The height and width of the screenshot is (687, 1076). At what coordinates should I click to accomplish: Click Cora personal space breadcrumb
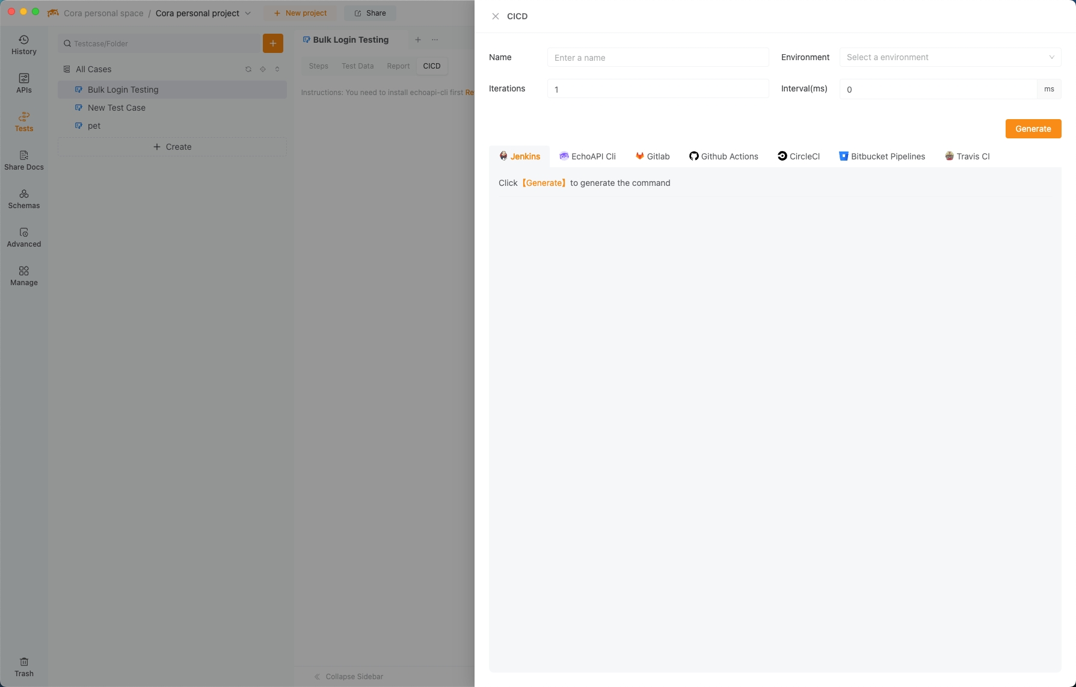point(103,13)
